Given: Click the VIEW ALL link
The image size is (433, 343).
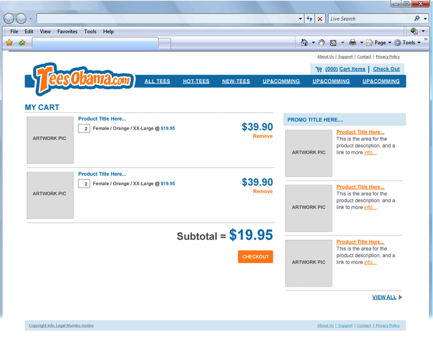Looking at the screenshot, I should pos(384,297).
